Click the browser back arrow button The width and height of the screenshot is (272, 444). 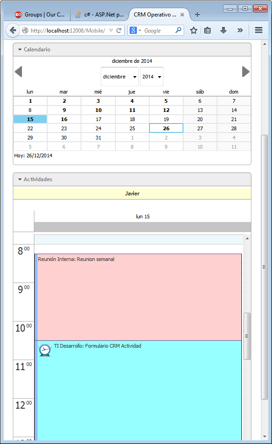(13, 30)
